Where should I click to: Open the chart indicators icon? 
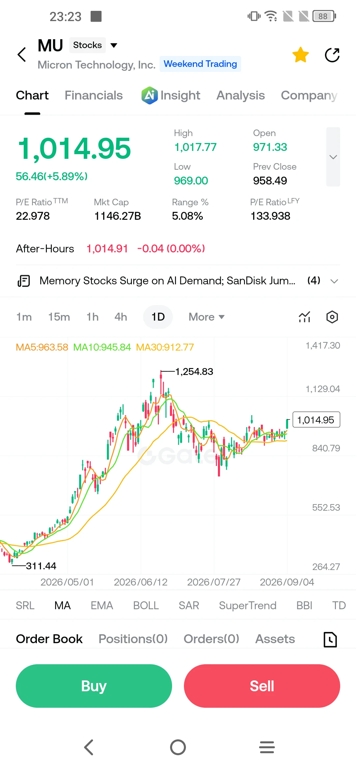(x=305, y=317)
